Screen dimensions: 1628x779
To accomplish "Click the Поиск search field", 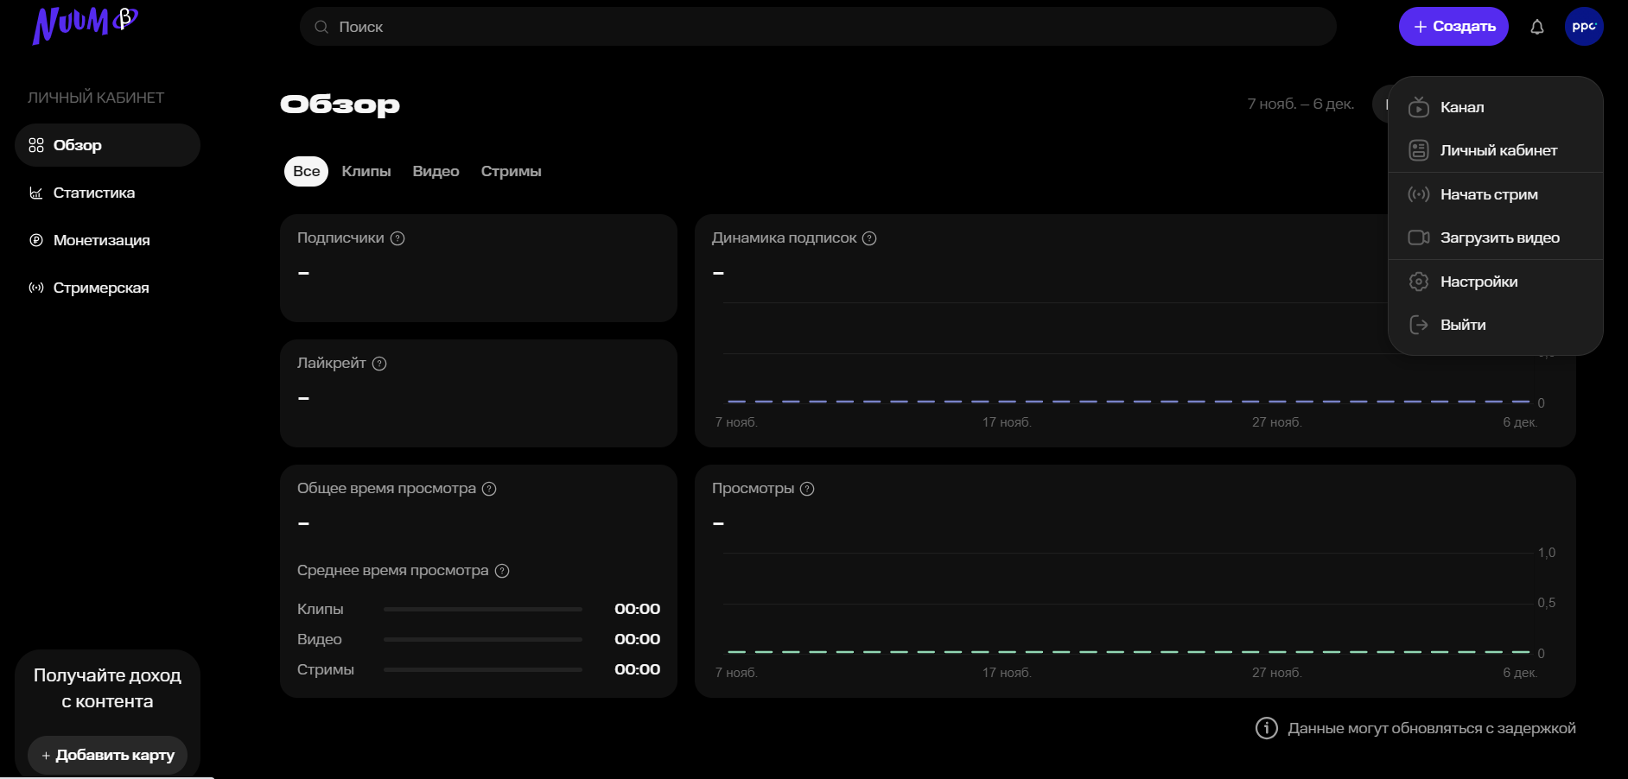I will [817, 27].
